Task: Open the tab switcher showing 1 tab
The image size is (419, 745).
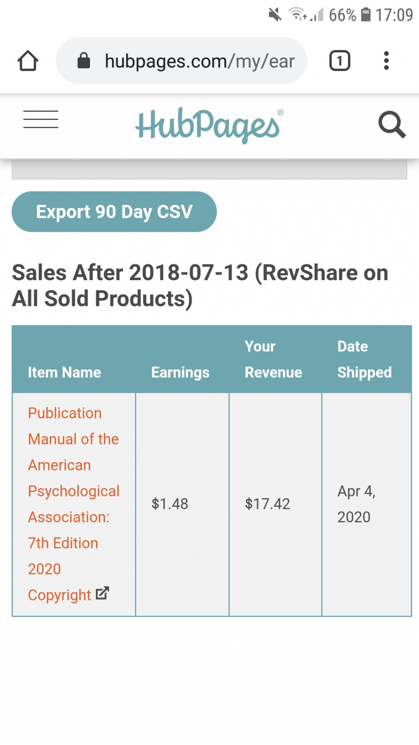Action: click(x=340, y=61)
